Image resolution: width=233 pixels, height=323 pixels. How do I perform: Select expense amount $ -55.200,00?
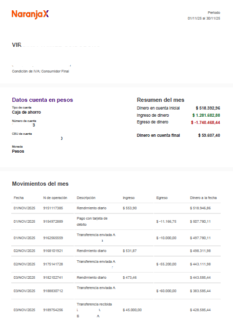[166, 264]
